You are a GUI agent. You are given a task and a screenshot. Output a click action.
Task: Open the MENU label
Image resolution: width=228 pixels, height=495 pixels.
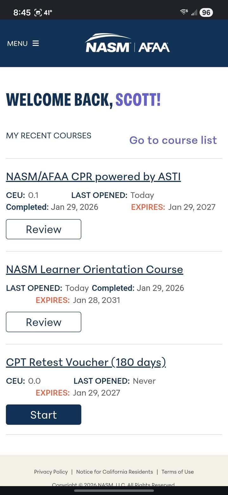pos(17,43)
